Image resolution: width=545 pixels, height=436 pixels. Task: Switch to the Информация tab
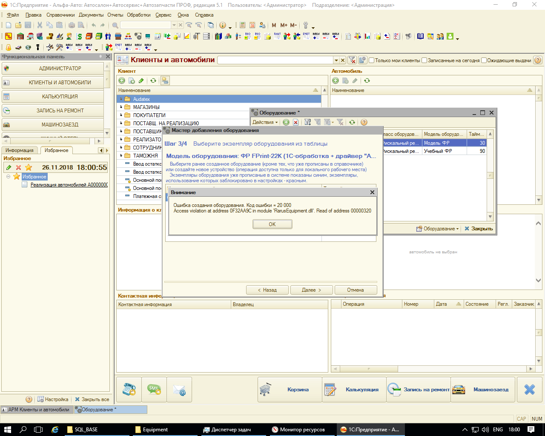point(20,150)
